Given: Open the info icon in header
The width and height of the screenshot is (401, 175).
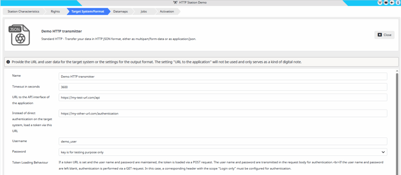Looking at the screenshot, I should [x=398, y=3].
